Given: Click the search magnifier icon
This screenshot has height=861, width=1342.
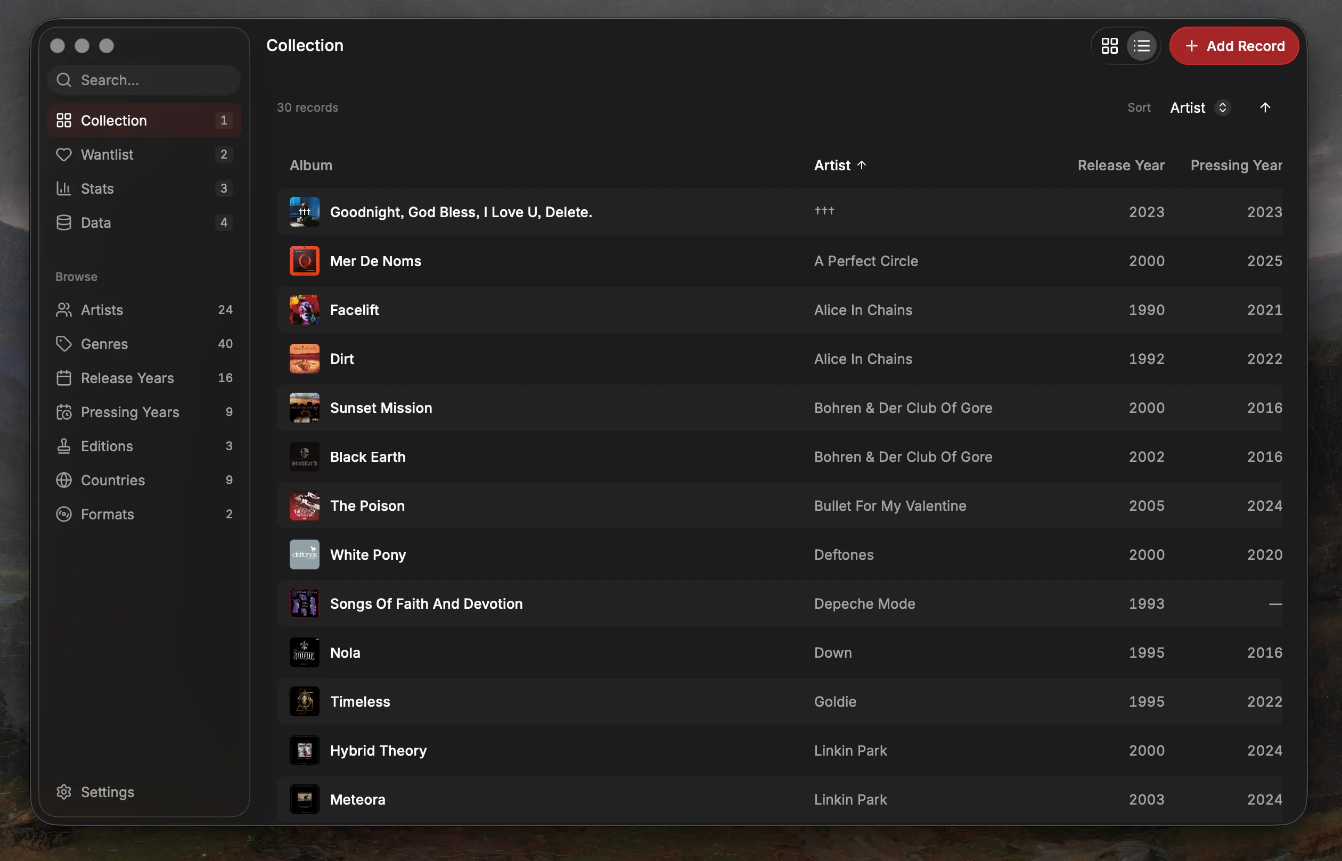Looking at the screenshot, I should click(64, 80).
